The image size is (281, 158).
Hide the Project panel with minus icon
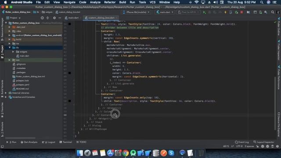click(x=60, y=18)
